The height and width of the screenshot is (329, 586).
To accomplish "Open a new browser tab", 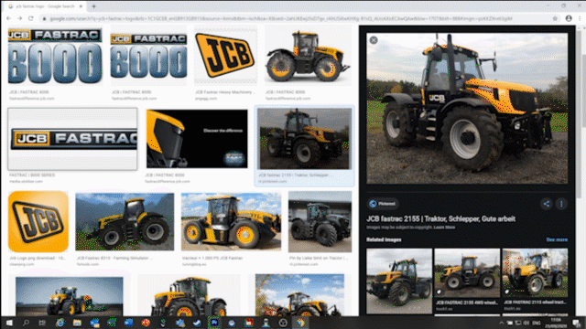I will point(93,6).
